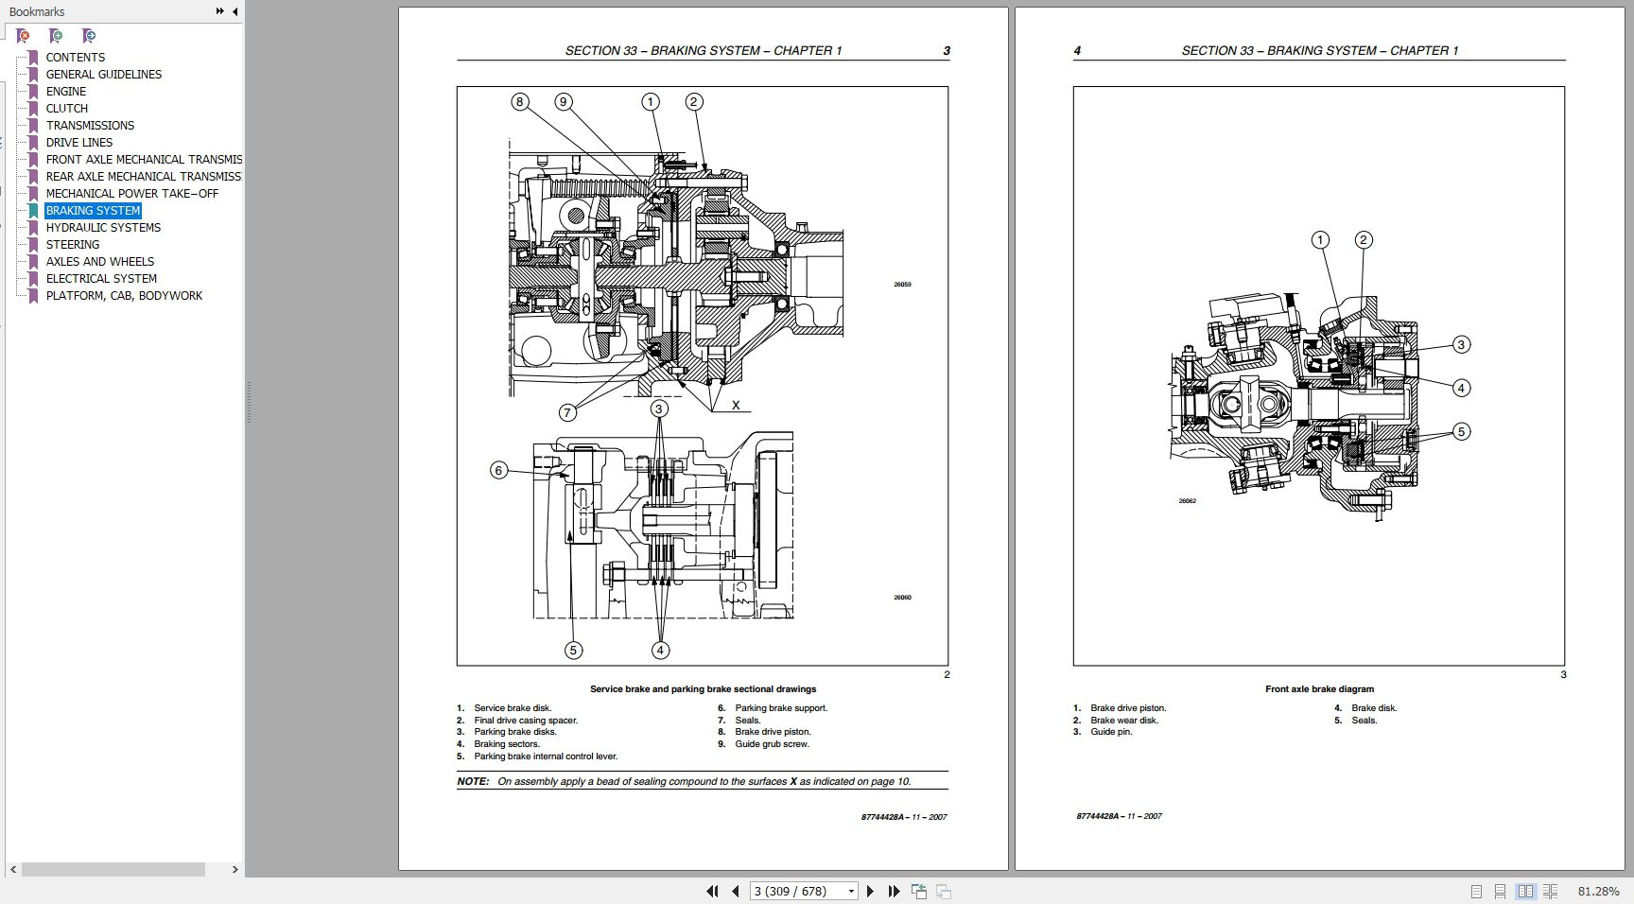Select the BRAKING SYSTEM bookmark
This screenshot has width=1634, height=904.
point(93,210)
